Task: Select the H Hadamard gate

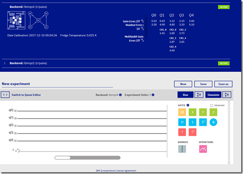Action: click(x=182, y=122)
